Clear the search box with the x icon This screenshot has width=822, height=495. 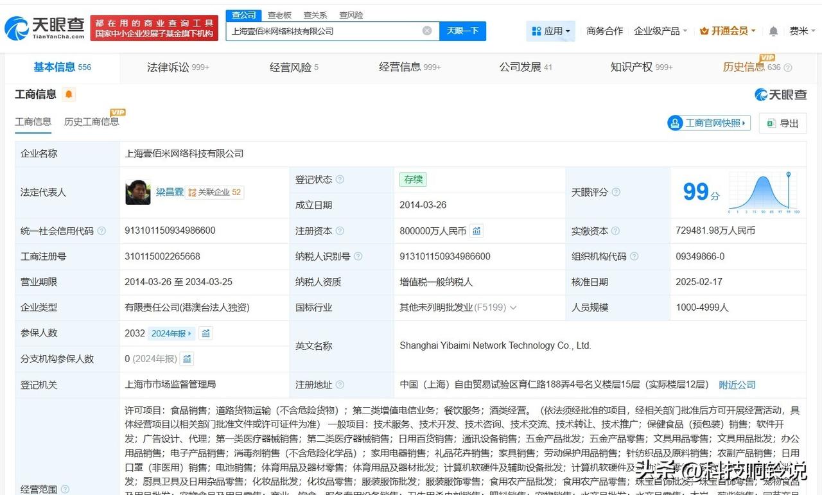(426, 30)
